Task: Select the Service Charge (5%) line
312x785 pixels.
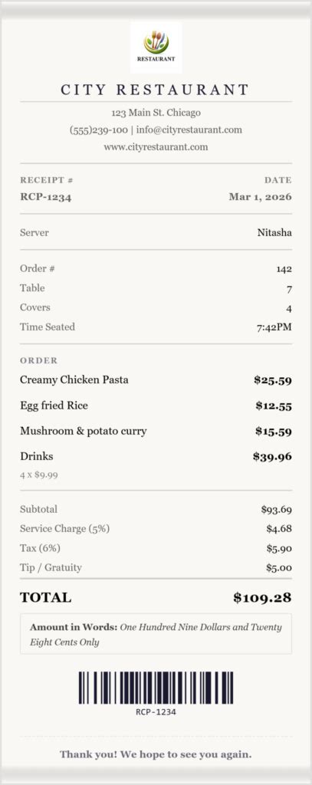Action: pos(156,529)
